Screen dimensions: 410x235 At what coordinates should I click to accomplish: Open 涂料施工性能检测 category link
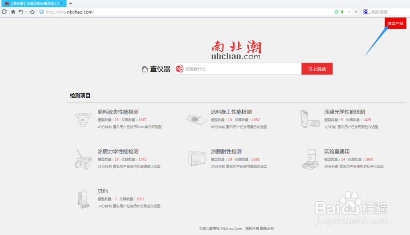(231, 112)
